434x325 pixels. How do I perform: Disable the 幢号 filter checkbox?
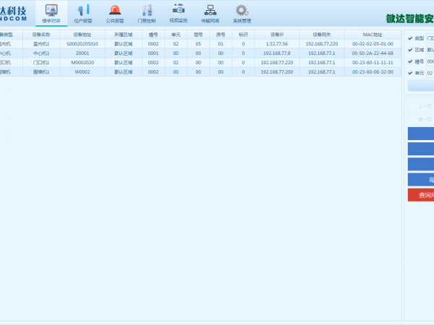tap(410, 61)
